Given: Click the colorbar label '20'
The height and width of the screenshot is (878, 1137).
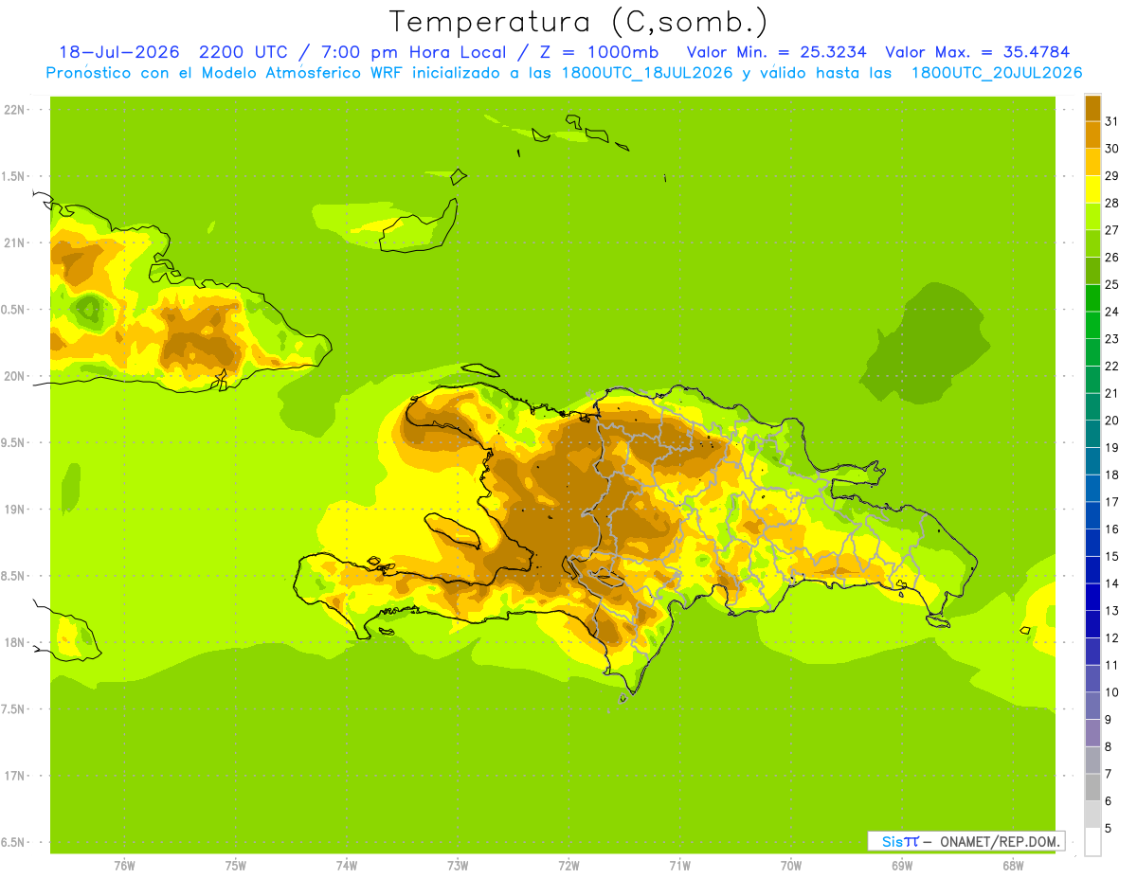Looking at the screenshot, I should (1111, 421).
